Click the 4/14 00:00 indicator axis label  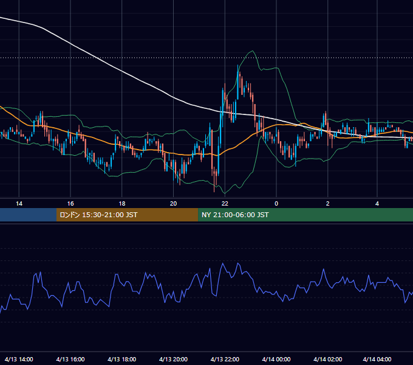pos(276,359)
